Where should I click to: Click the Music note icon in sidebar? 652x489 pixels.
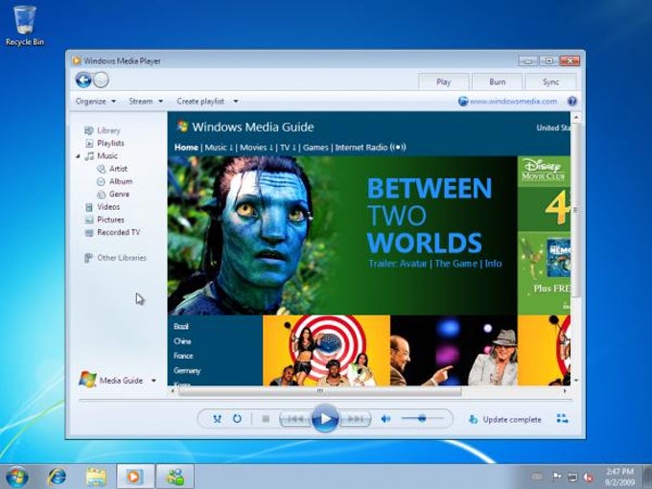89,156
